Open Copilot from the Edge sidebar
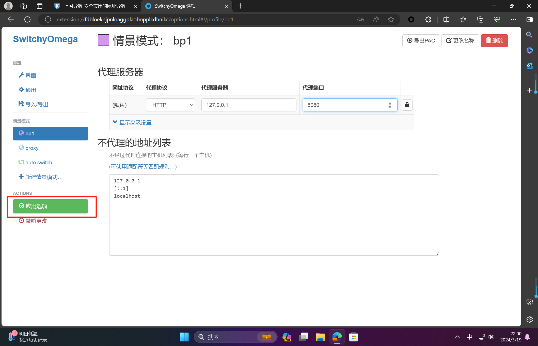Screen dimensions: 538x346 click(529, 50)
